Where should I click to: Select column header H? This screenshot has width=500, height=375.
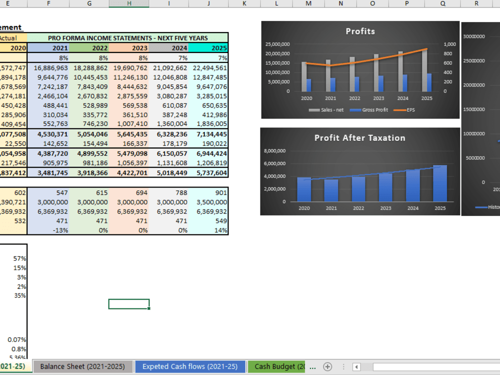click(128, 3)
